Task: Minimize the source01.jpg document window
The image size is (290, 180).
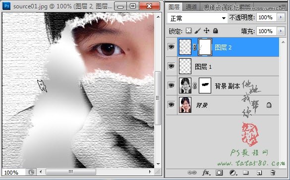Action: click(120, 6)
